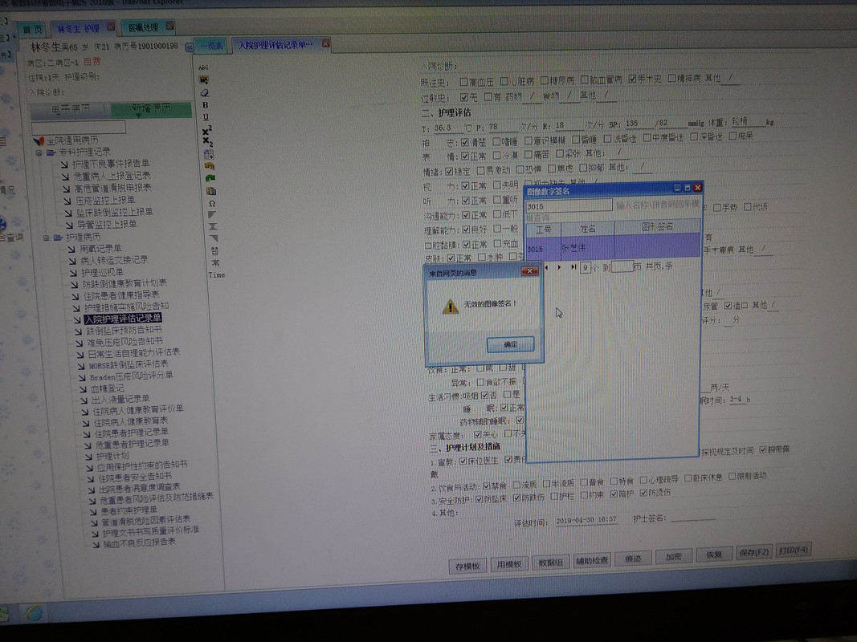Screen dimensions: 857x642
Task: Switch to the 首页 tab
Action: point(31,29)
